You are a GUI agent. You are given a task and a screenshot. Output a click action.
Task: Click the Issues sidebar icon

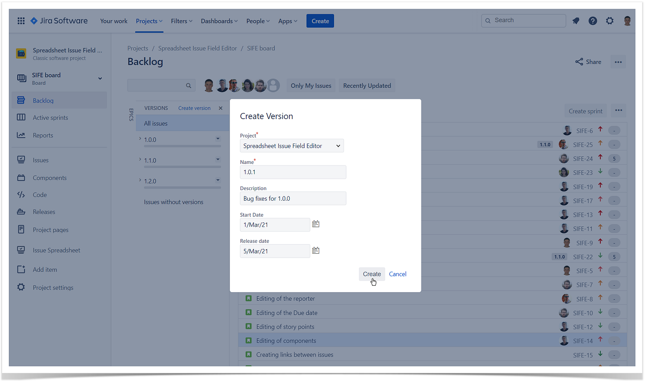click(x=21, y=160)
